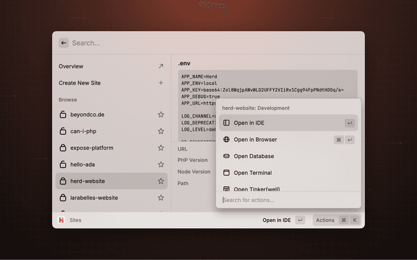Viewport: 417px width, 260px height.
Task: Click the Herd logo in footer
Action: coord(61,220)
